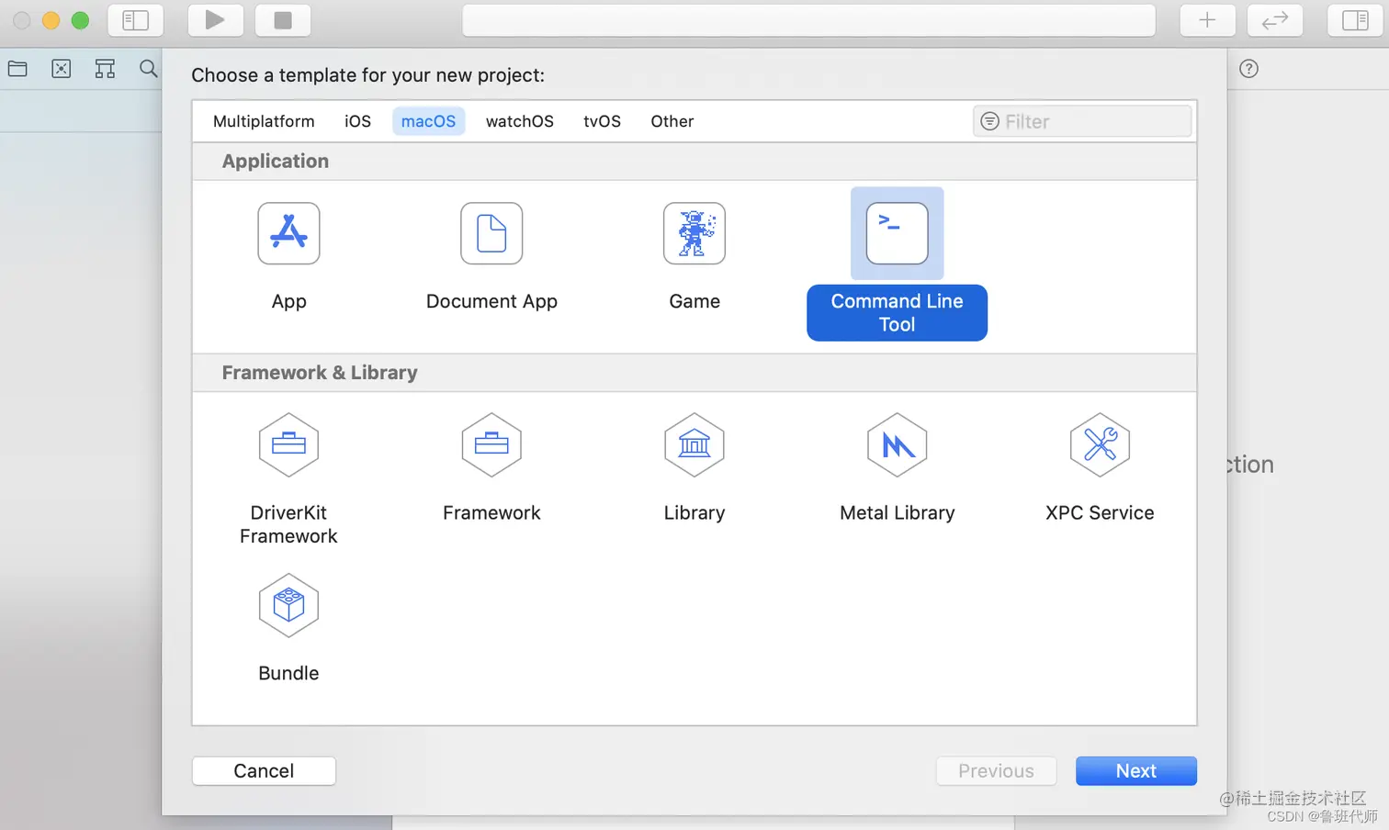This screenshot has width=1389, height=830.
Task: Click the DriverKit Framework label
Action: click(288, 524)
